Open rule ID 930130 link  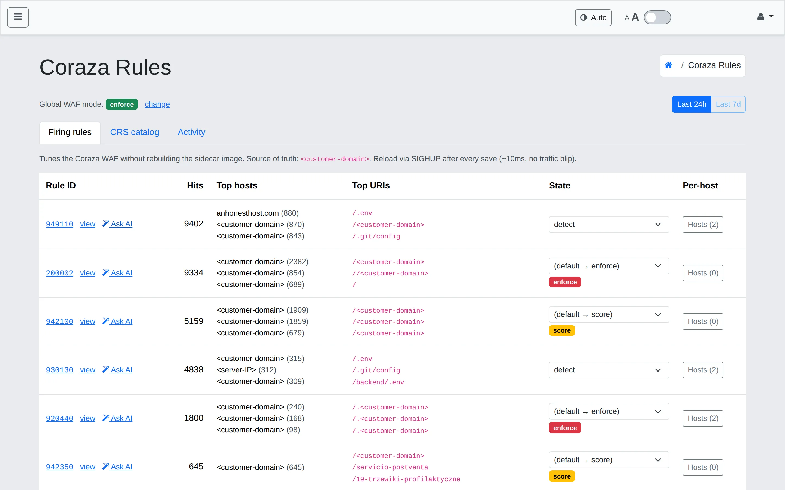pos(59,370)
